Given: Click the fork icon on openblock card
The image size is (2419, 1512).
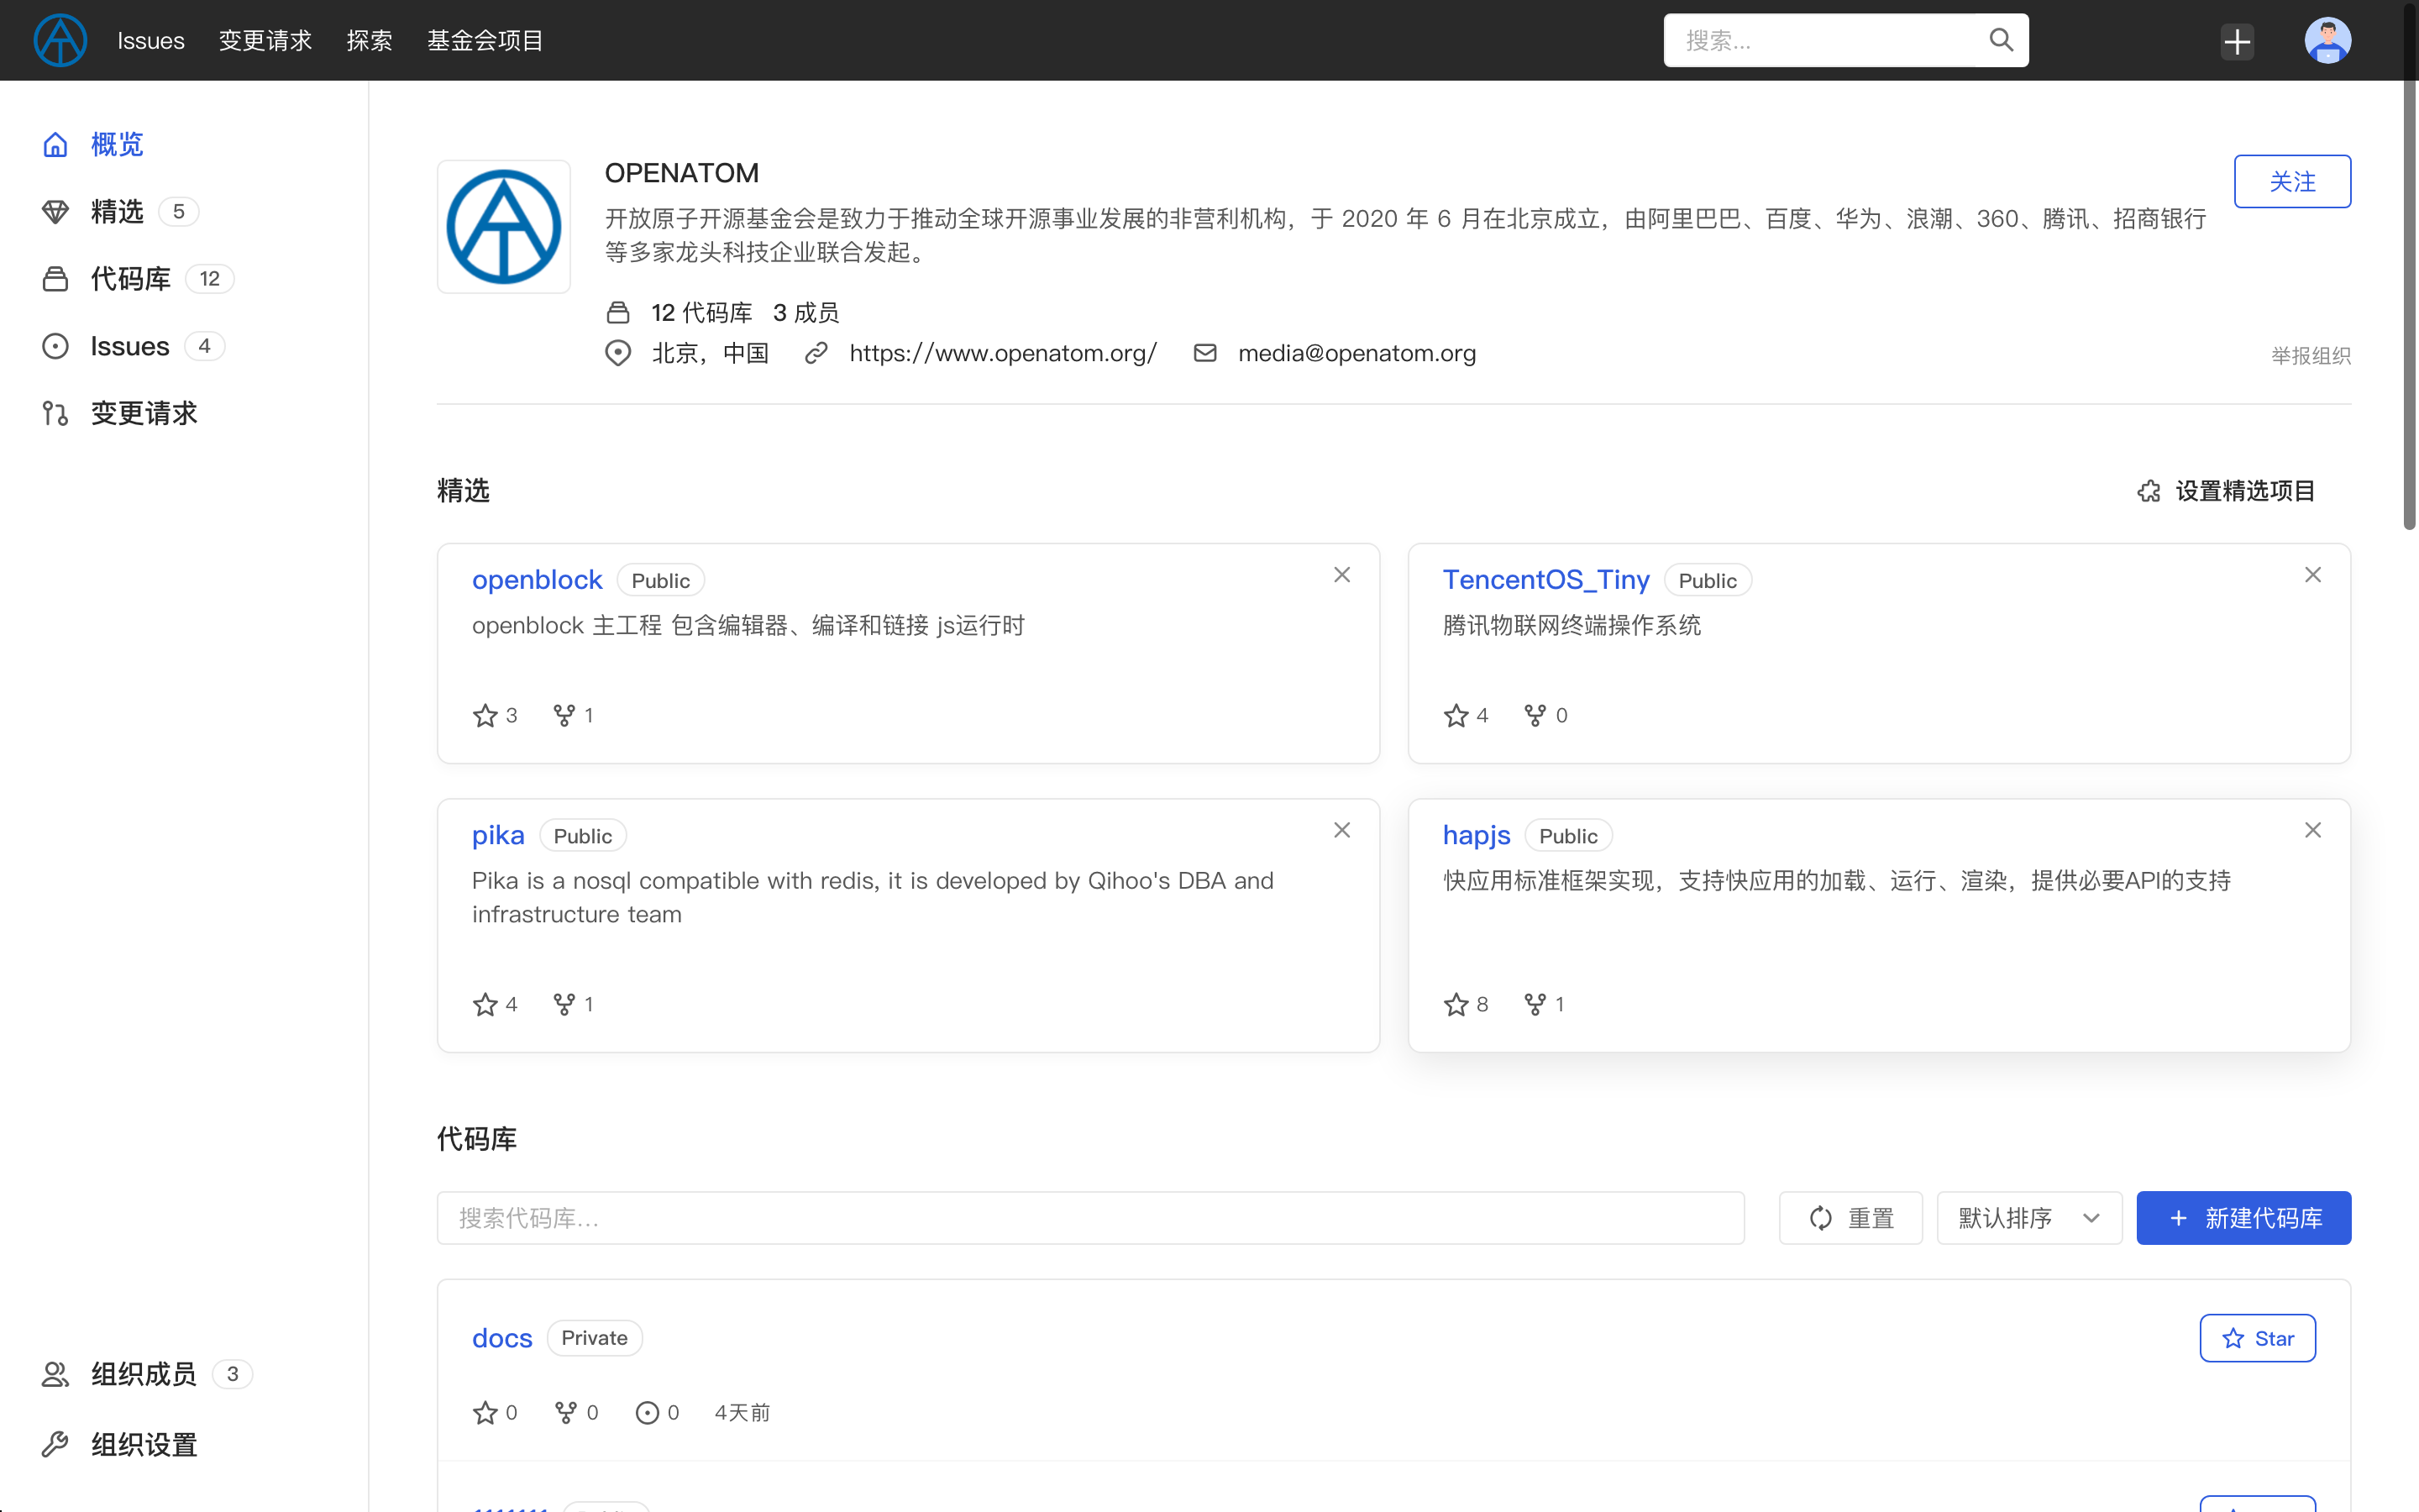Looking at the screenshot, I should tap(564, 715).
